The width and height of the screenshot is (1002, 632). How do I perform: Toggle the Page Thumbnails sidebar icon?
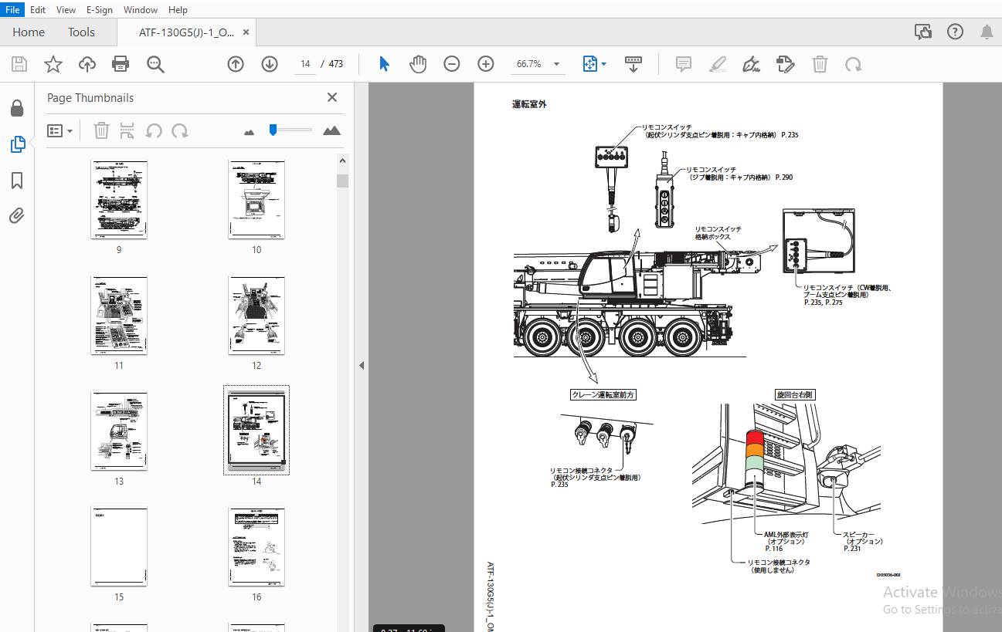point(17,144)
